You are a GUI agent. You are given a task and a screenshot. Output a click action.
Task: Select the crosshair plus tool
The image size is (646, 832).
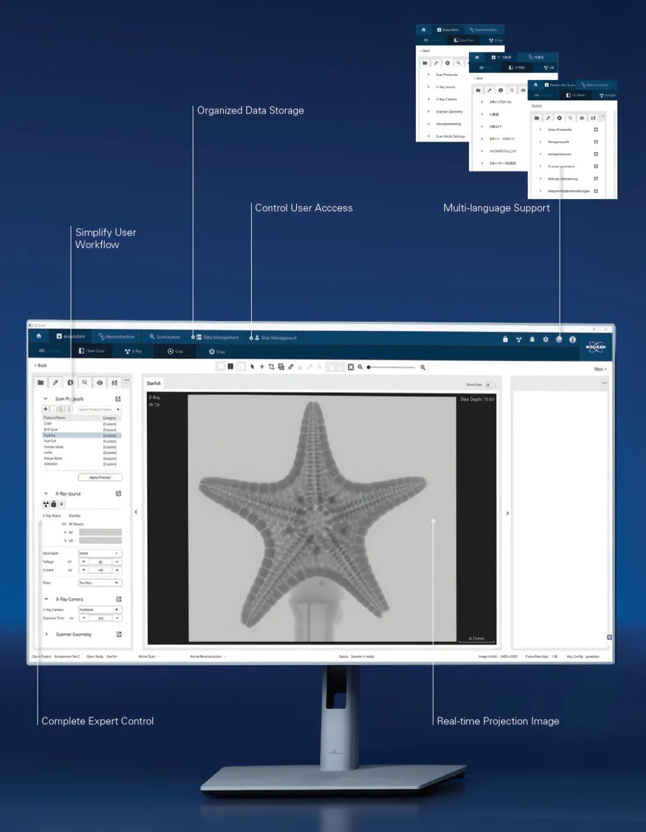click(x=262, y=366)
